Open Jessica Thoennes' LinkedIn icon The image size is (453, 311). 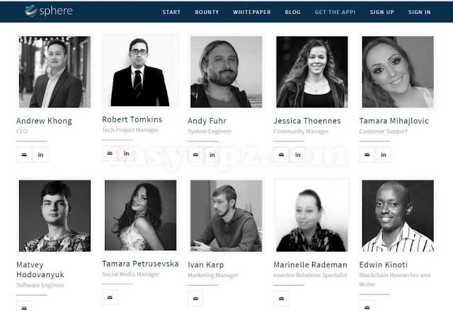click(298, 155)
